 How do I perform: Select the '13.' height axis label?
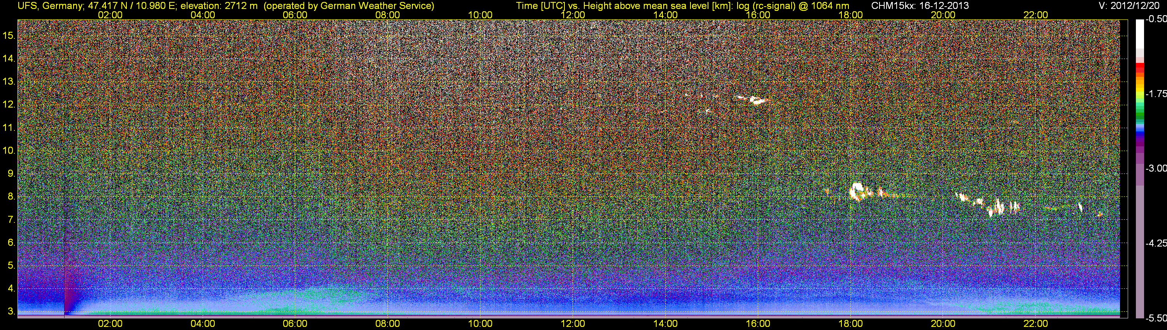point(9,82)
